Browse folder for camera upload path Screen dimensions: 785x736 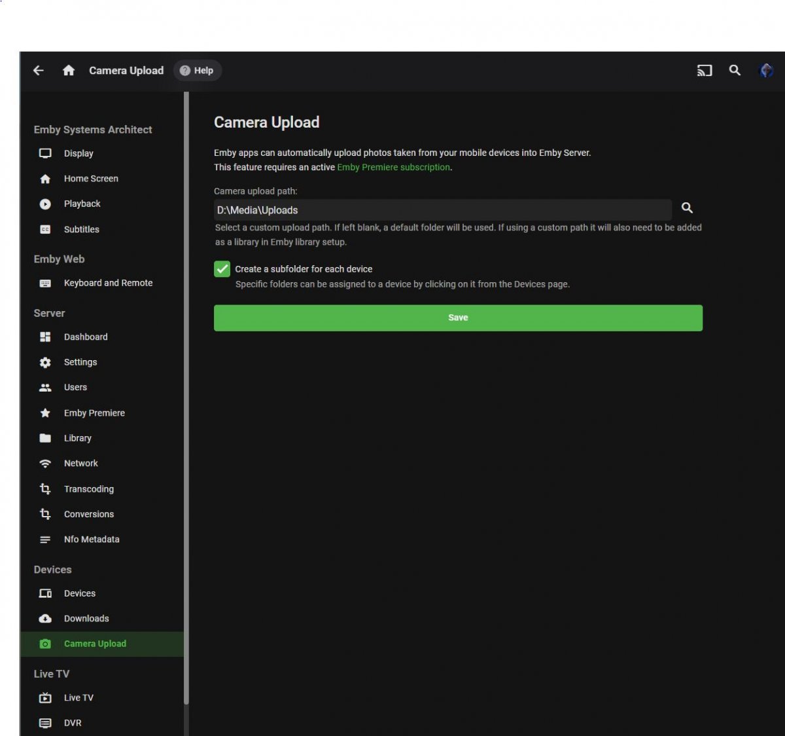687,208
